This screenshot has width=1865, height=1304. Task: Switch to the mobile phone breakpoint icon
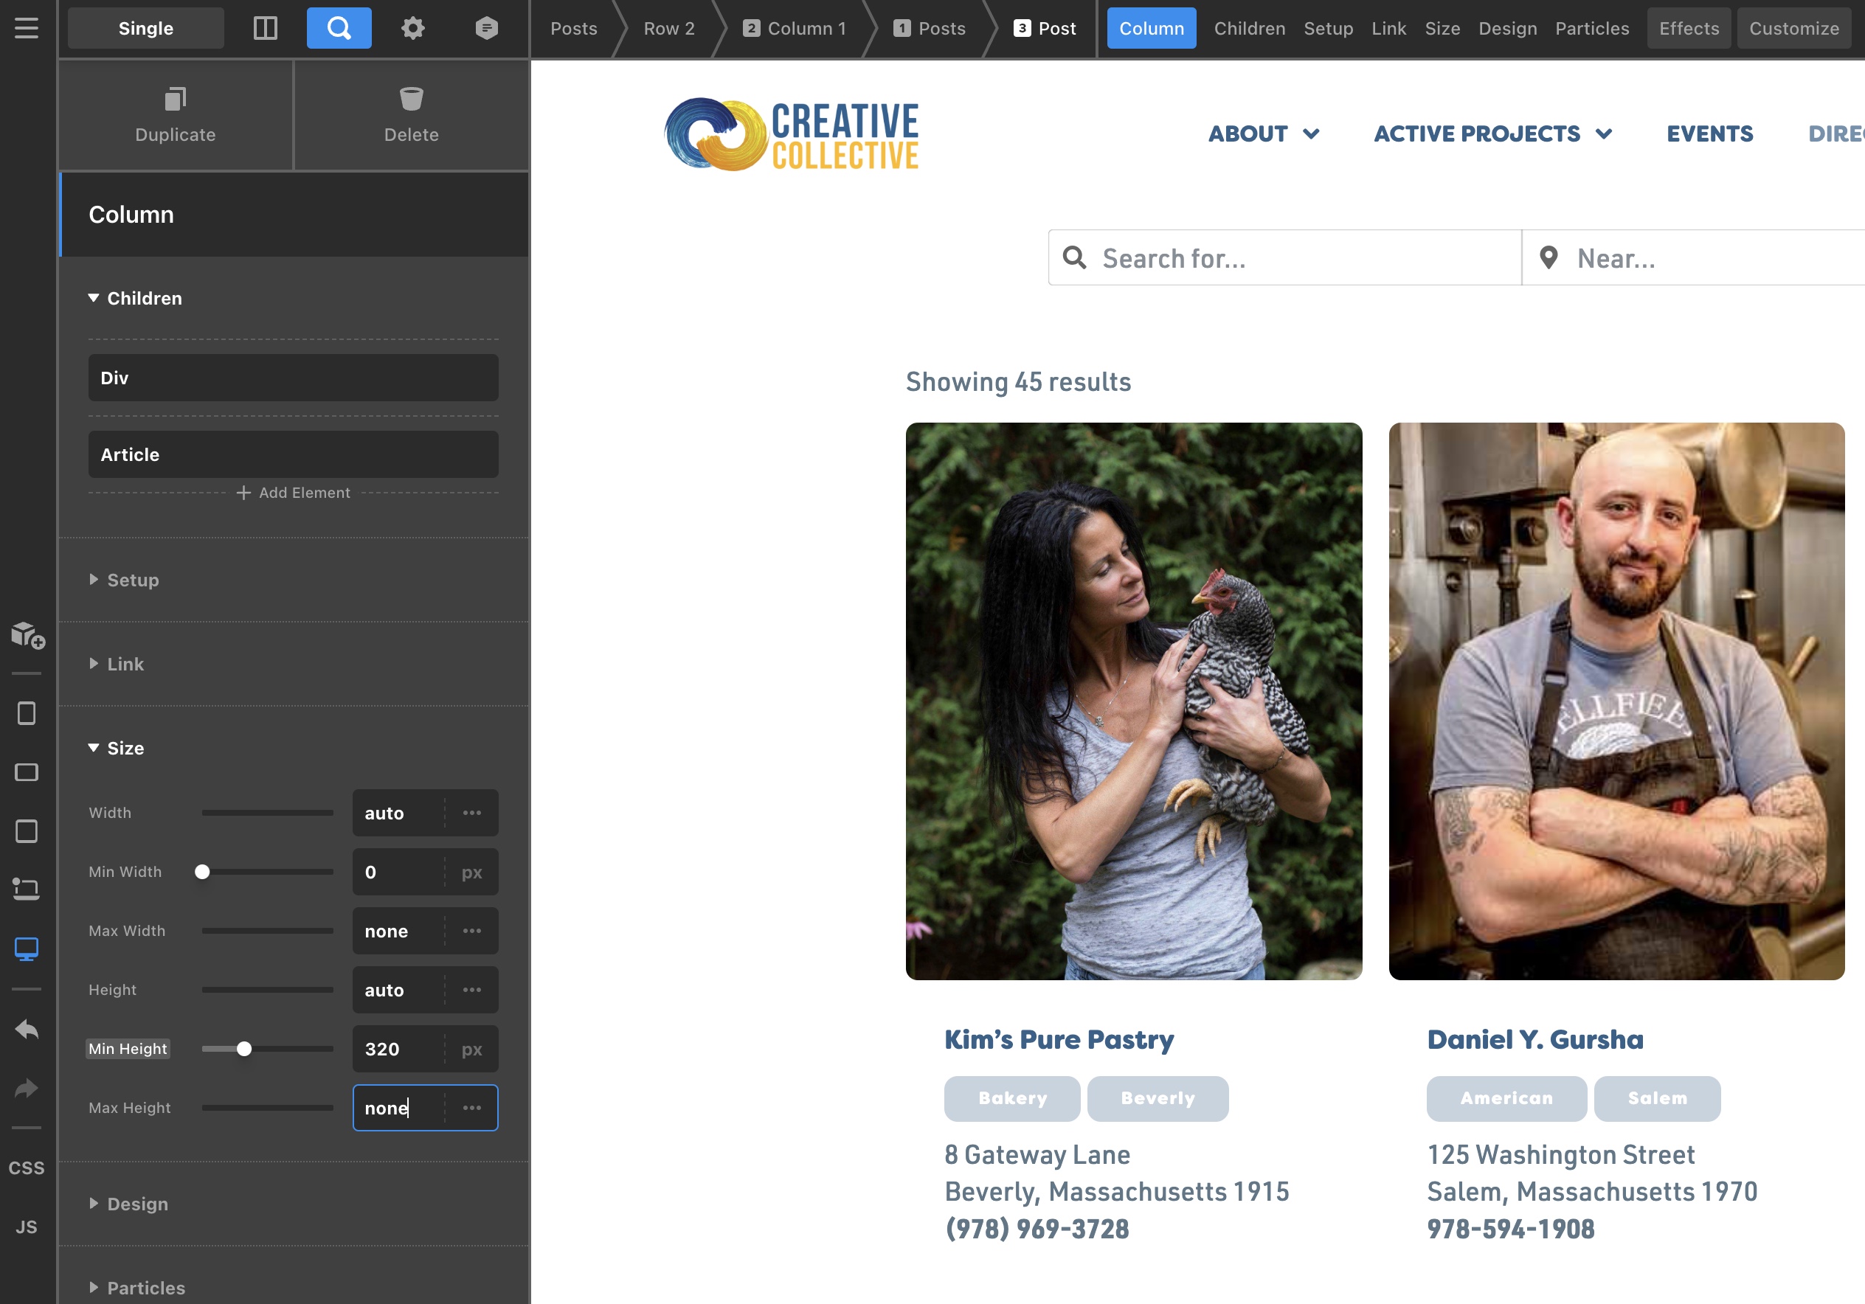[x=27, y=713]
